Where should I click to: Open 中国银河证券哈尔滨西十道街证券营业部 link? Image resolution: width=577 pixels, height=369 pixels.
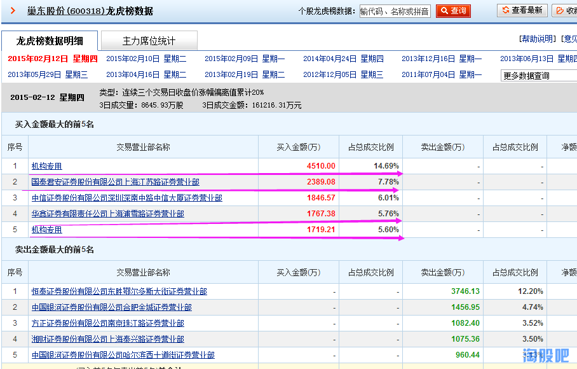(x=123, y=355)
